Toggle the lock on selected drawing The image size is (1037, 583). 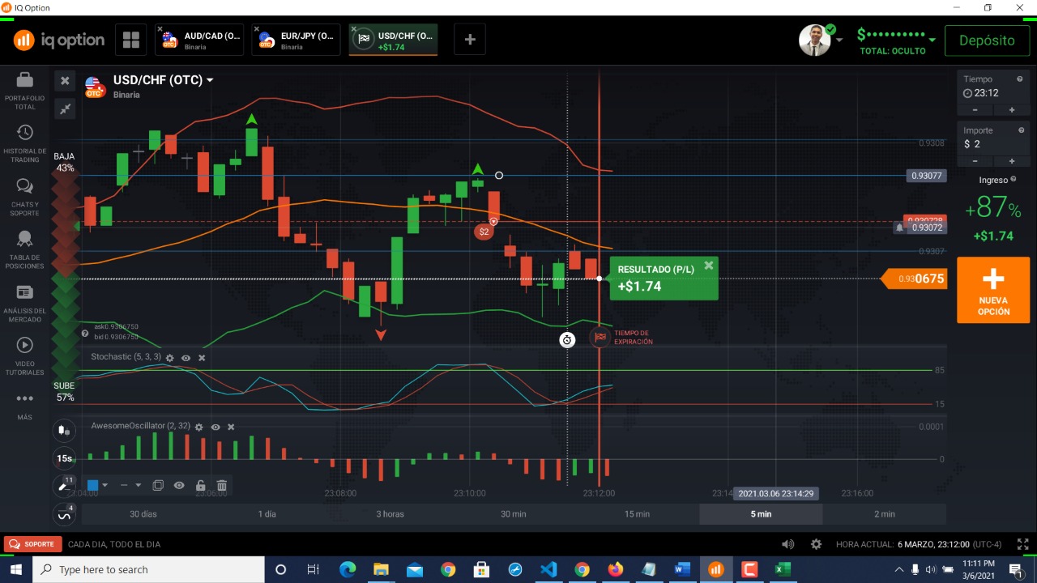pos(200,486)
